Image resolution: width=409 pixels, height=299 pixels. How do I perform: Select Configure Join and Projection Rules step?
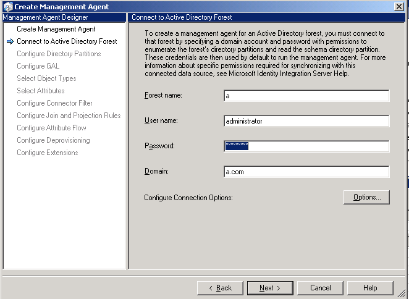coord(69,116)
